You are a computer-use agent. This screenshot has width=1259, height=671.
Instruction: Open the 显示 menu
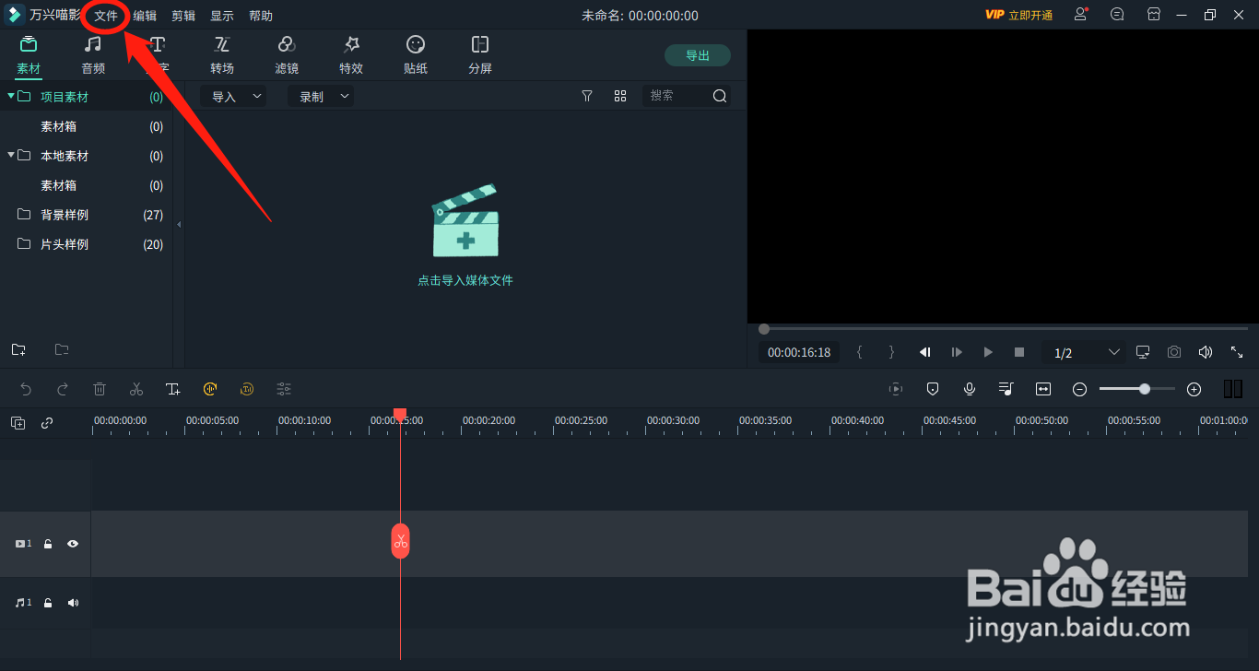(x=222, y=16)
